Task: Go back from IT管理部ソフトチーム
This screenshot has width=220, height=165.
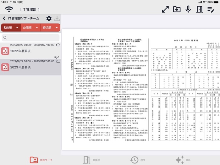Action: [4, 18]
